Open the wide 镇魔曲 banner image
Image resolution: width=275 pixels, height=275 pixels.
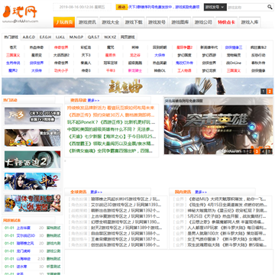coord(137,86)
